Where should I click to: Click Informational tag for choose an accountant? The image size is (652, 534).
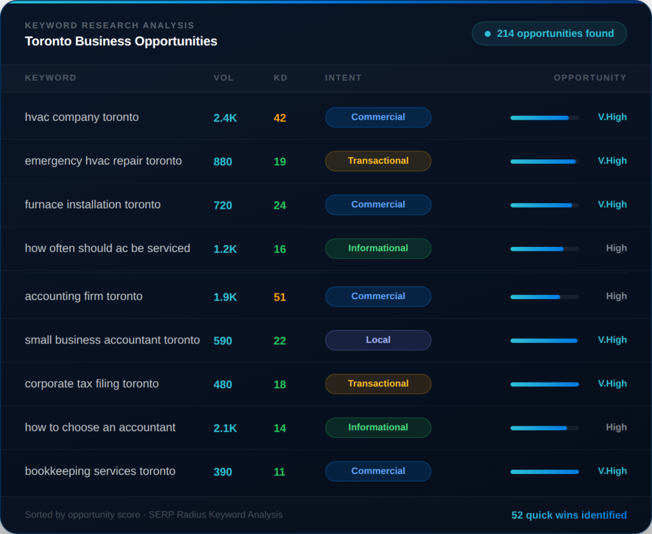[378, 427]
